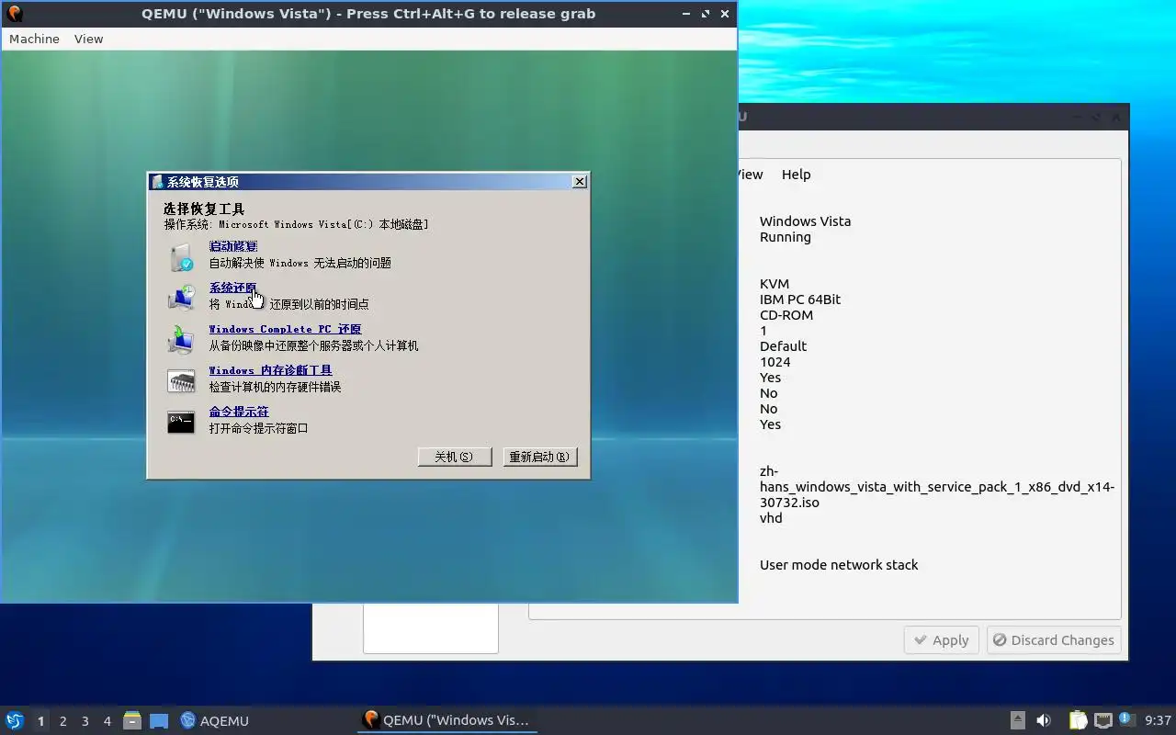Screen dimensions: 1176x735
Task: Click the show desktop taskbar icon
Action: coord(159,720)
